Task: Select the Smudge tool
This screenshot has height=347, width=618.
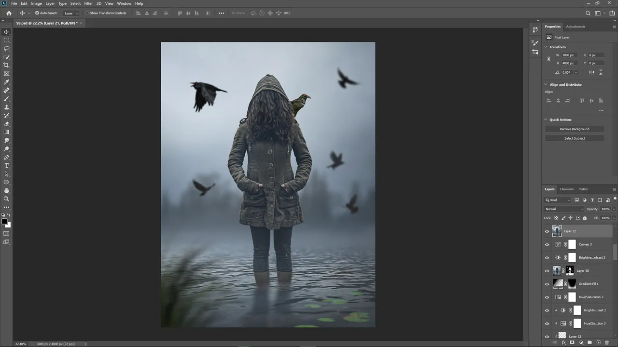Action: point(6,140)
